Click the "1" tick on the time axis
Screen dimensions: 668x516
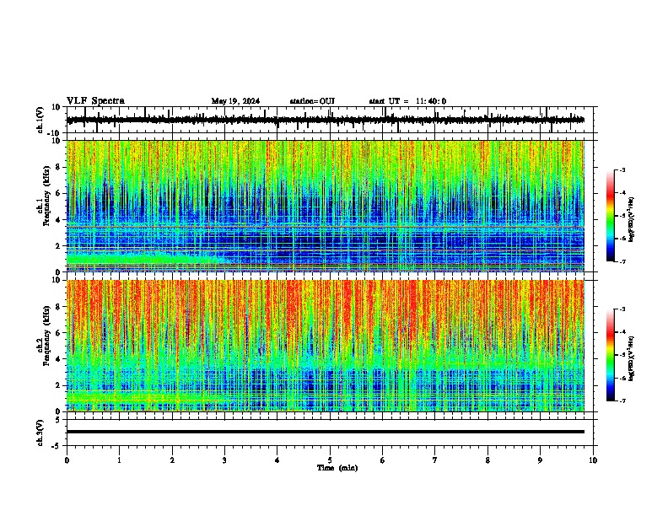click(119, 460)
